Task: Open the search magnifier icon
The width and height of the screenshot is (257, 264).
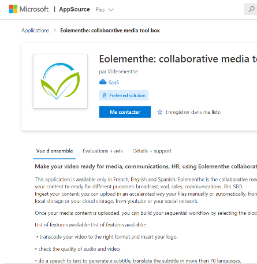Action: 251,9
